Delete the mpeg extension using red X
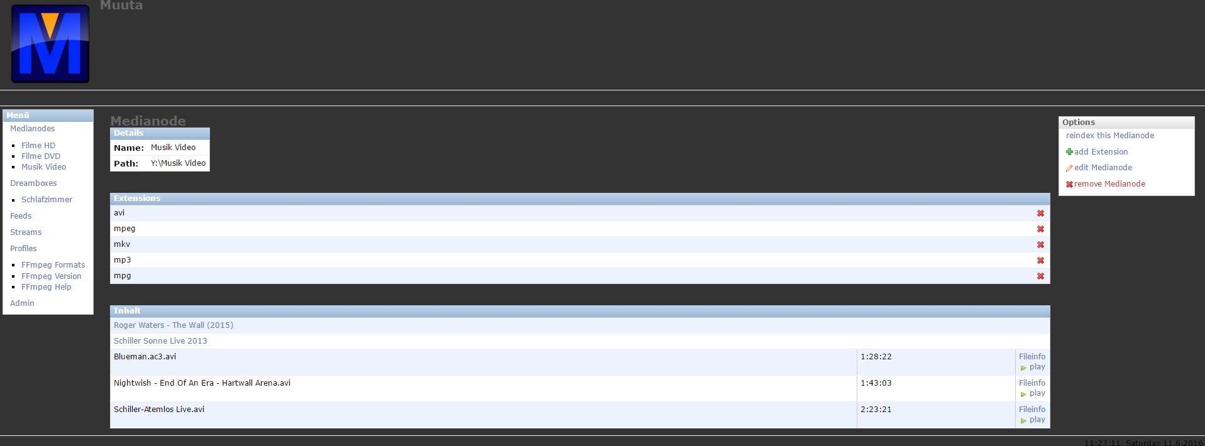The height and width of the screenshot is (446, 1205). click(x=1040, y=229)
